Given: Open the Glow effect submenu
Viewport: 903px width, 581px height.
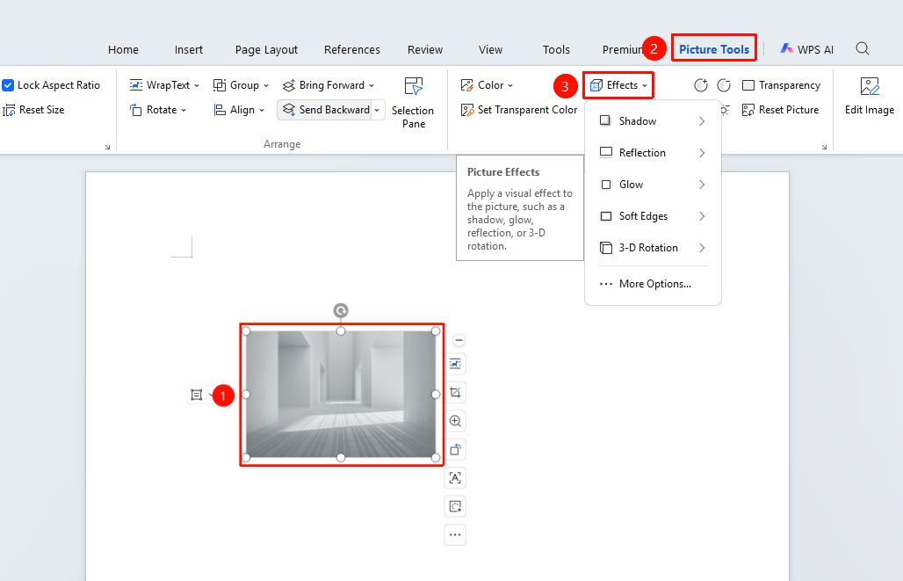Looking at the screenshot, I should coord(653,185).
